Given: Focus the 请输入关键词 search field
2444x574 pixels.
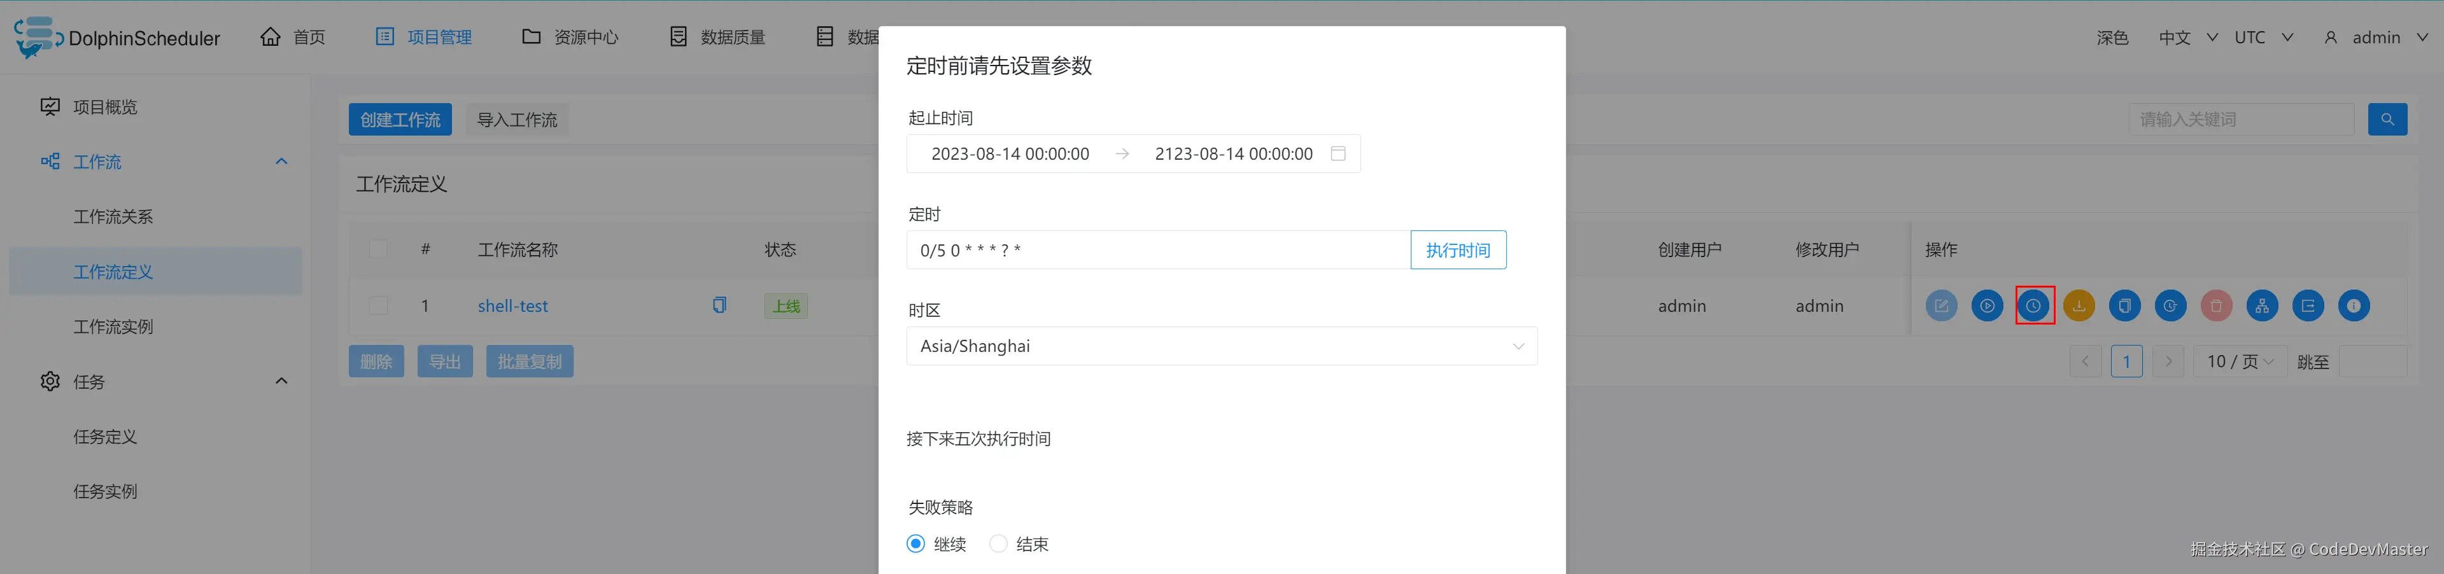Looking at the screenshot, I should pos(2241,120).
